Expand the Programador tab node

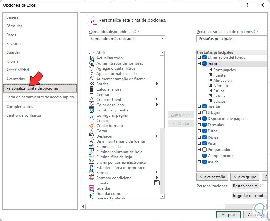tap(199, 149)
